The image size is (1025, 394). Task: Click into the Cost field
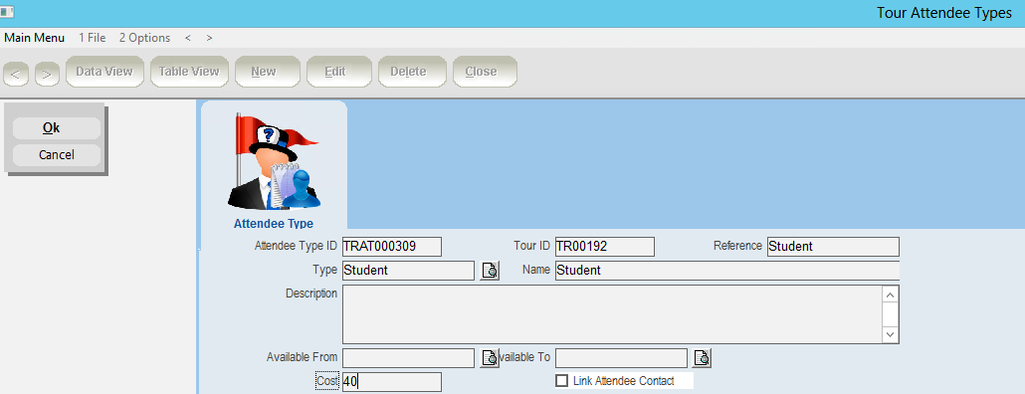point(391,382)
